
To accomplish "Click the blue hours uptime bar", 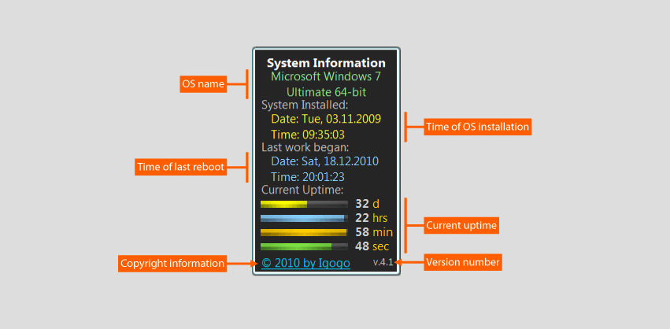I will (304, 218).
